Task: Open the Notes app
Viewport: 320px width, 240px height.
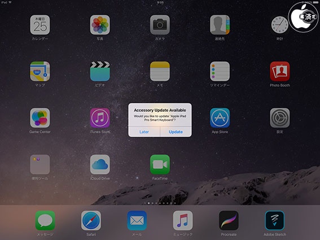Action: (160, 71)
